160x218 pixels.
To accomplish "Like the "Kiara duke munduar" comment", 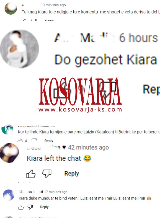I will [x=21, y=207].
